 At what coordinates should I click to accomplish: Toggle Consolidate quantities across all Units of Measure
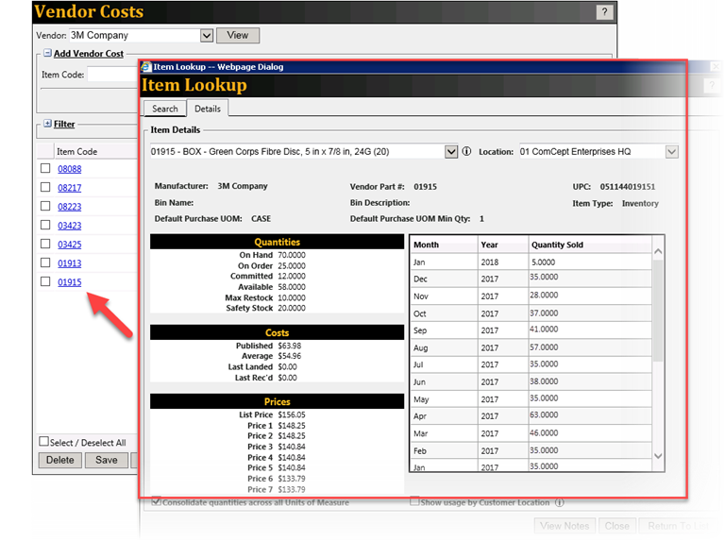click(156, 502)
